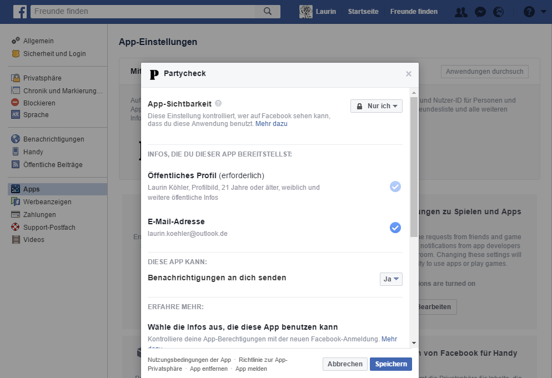Click the Zahlungen card icon

(16, 214)
